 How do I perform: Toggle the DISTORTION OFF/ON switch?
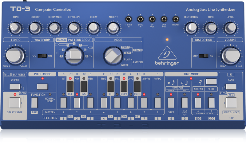(x=202, y=56)
